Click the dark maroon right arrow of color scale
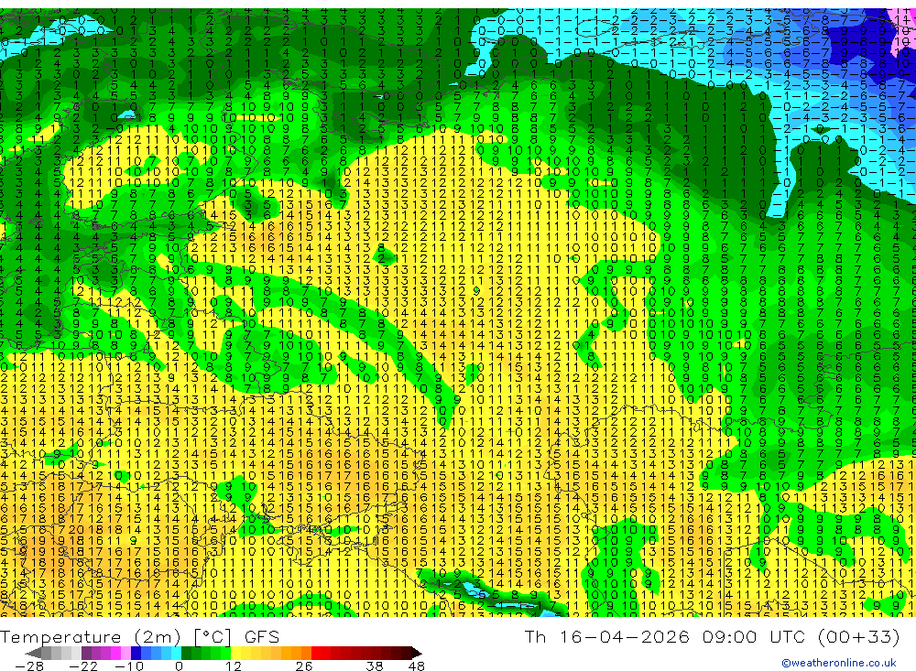Viewport: 916px width, 671px height. click(x=417, y=654)
